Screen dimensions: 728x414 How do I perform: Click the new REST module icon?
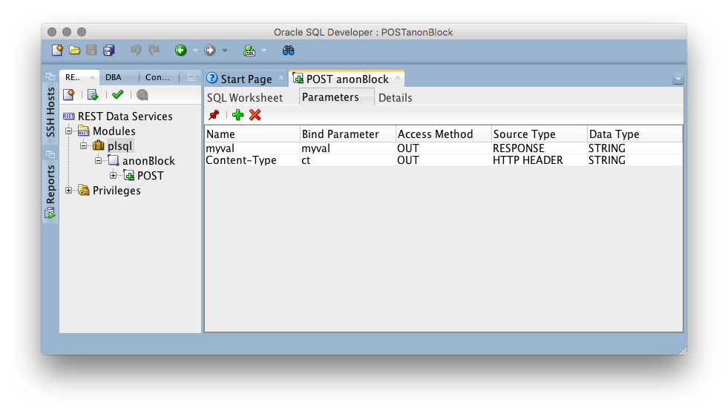69,95
